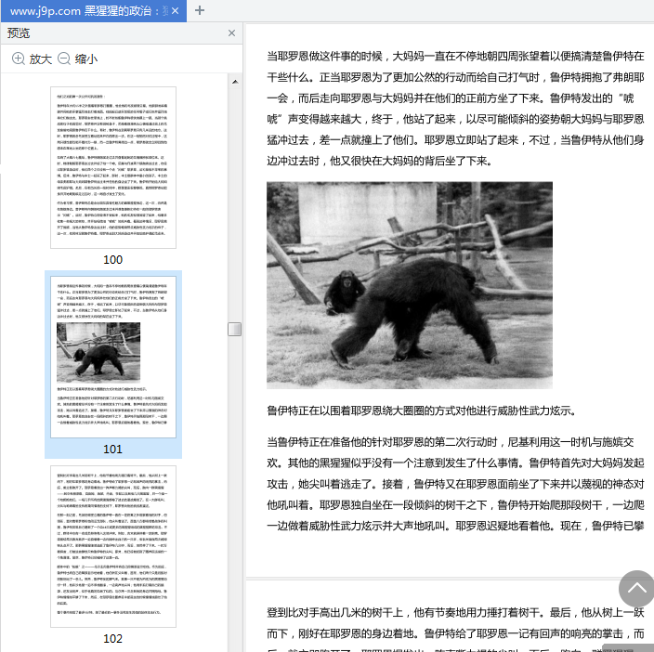Click the thumbnail panel scrollbar handle

[235, 330]
